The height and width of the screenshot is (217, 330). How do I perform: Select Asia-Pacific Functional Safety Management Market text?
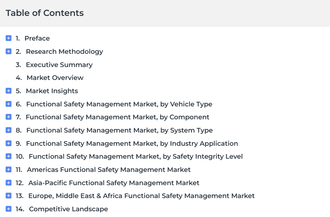click(114, 183)
